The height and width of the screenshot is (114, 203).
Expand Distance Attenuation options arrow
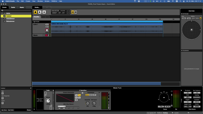click(x=82, y=93)
